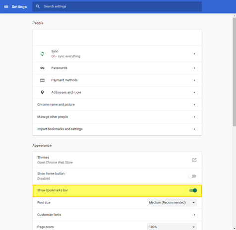
Task: Click the green Sync icon
Action: click(x=42, y=54)
